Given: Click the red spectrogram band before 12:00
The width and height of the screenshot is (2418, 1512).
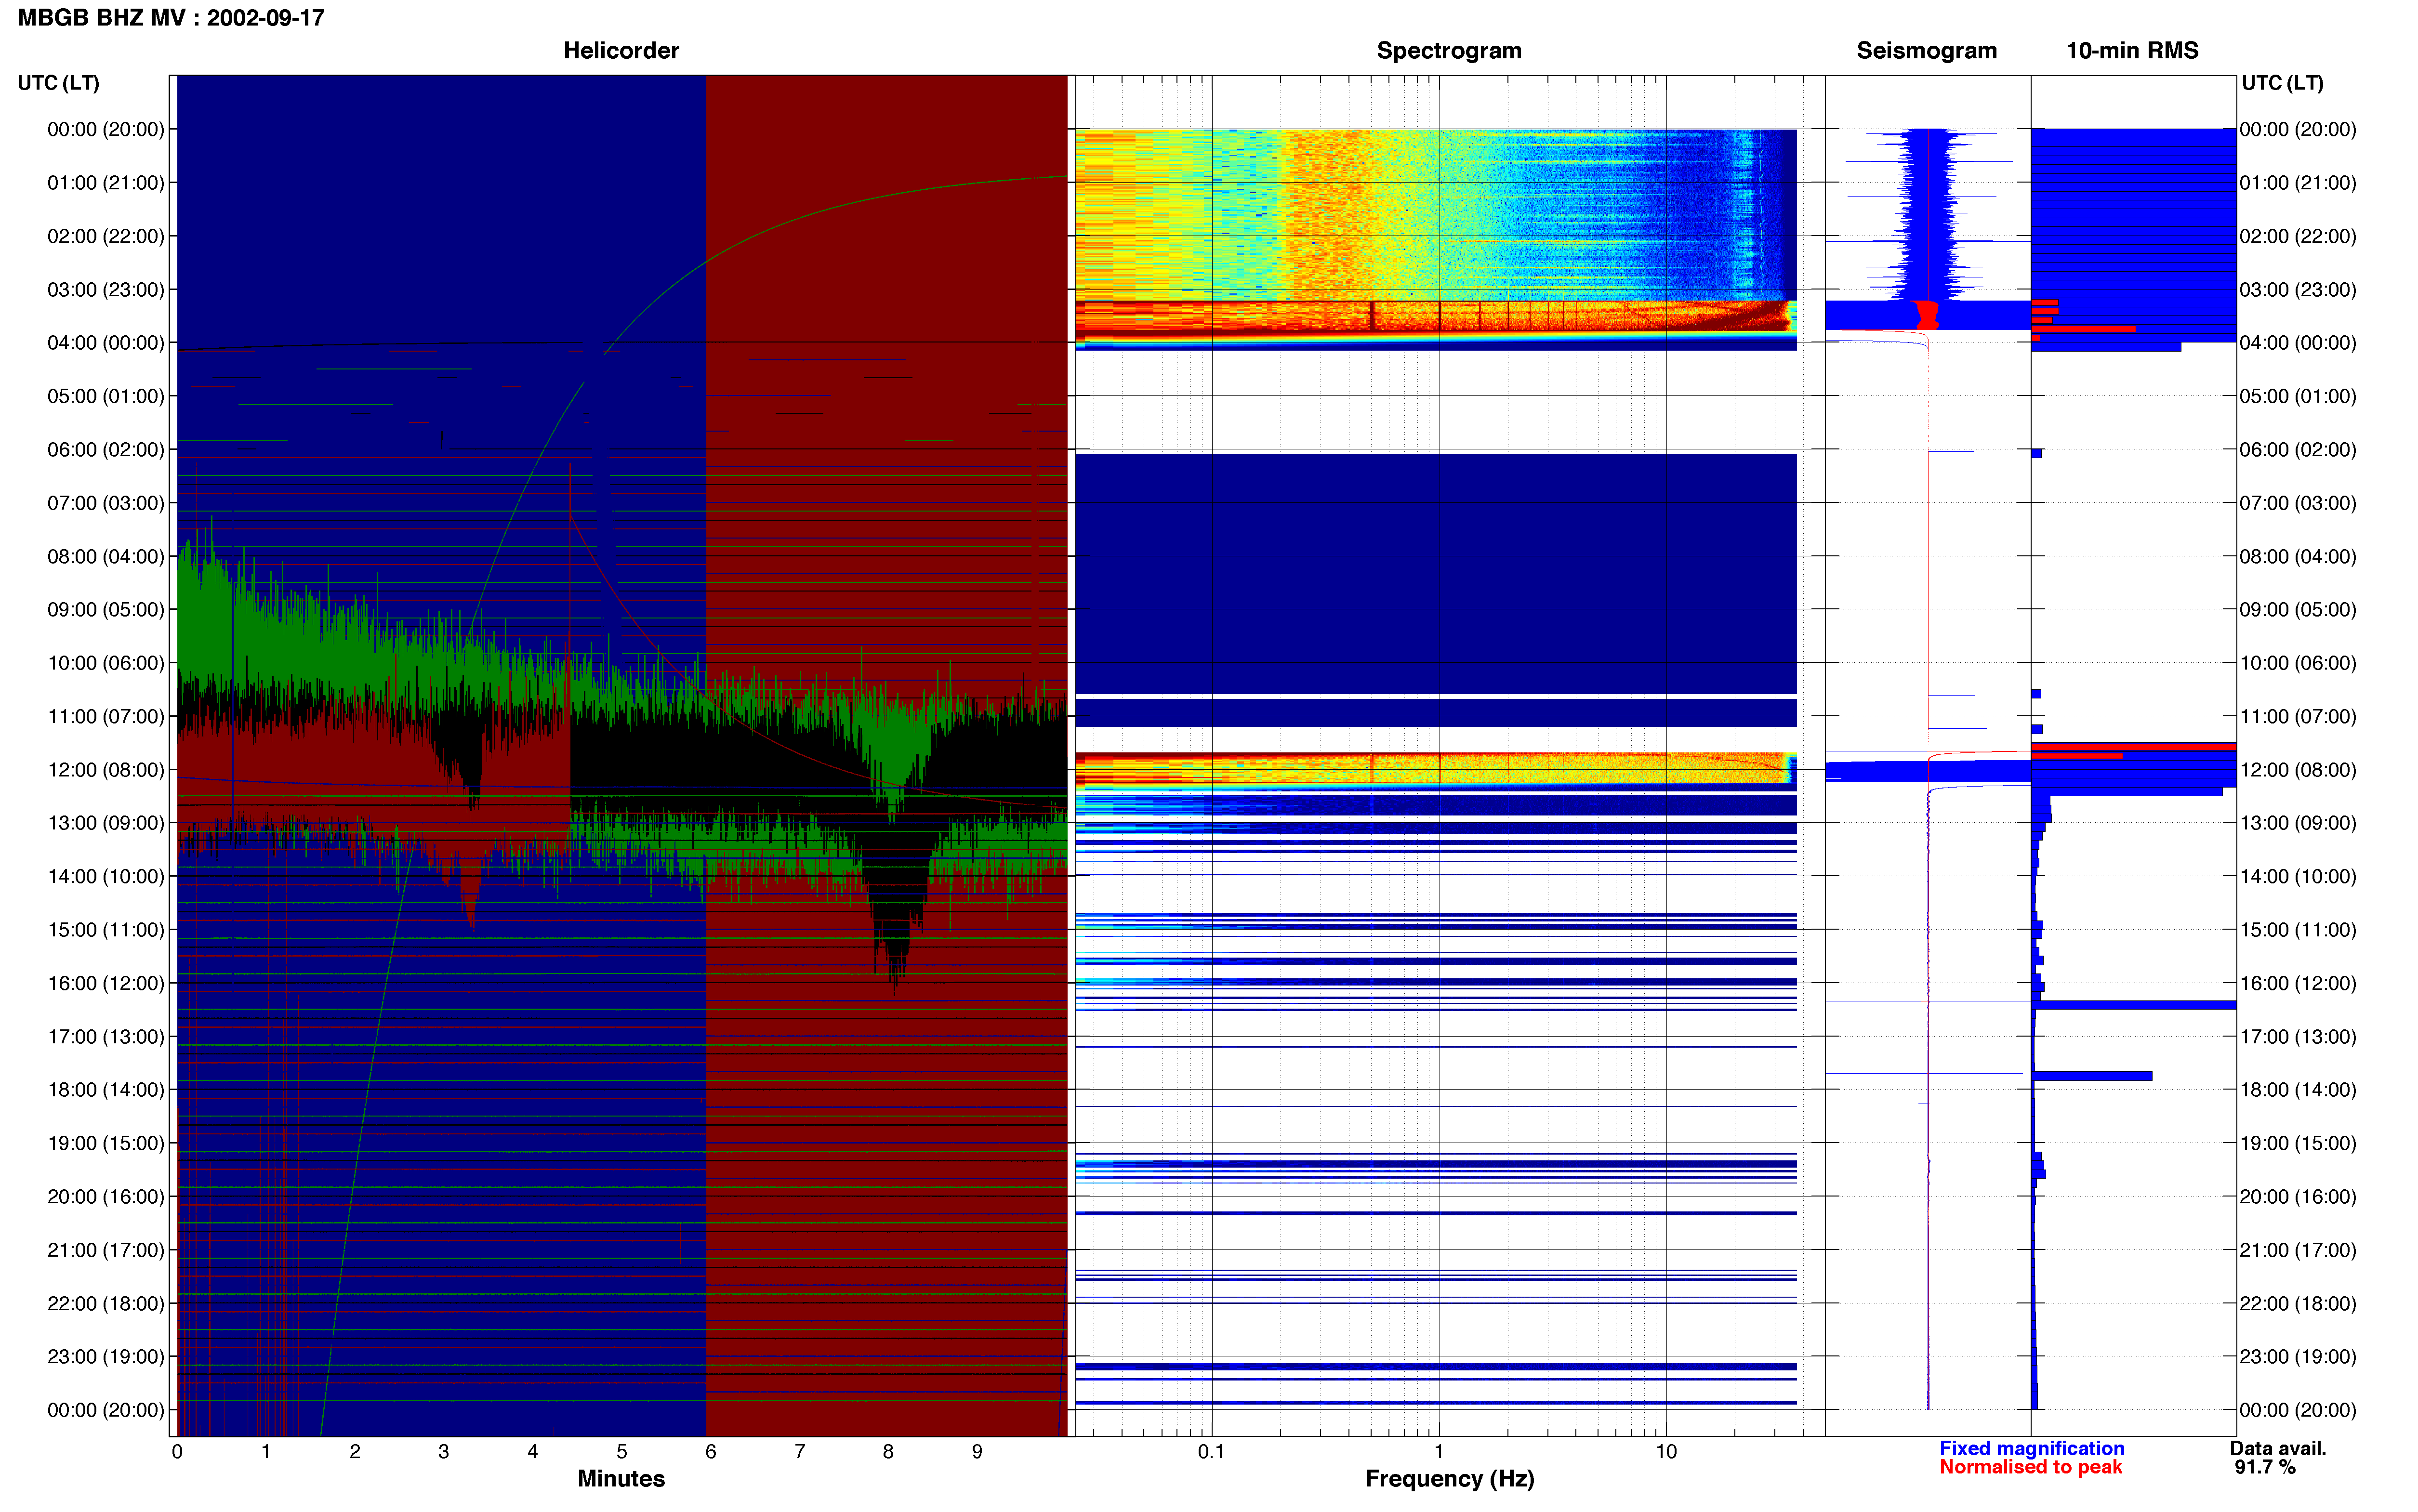Looking at the screenshot, I should 1436,768.
